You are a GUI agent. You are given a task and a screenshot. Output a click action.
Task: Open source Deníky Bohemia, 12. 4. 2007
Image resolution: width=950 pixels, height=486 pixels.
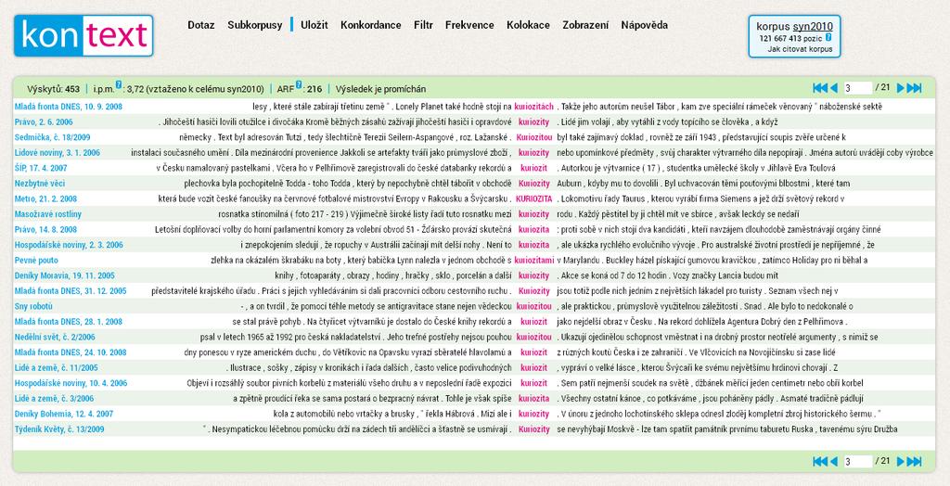coord(64,414)
